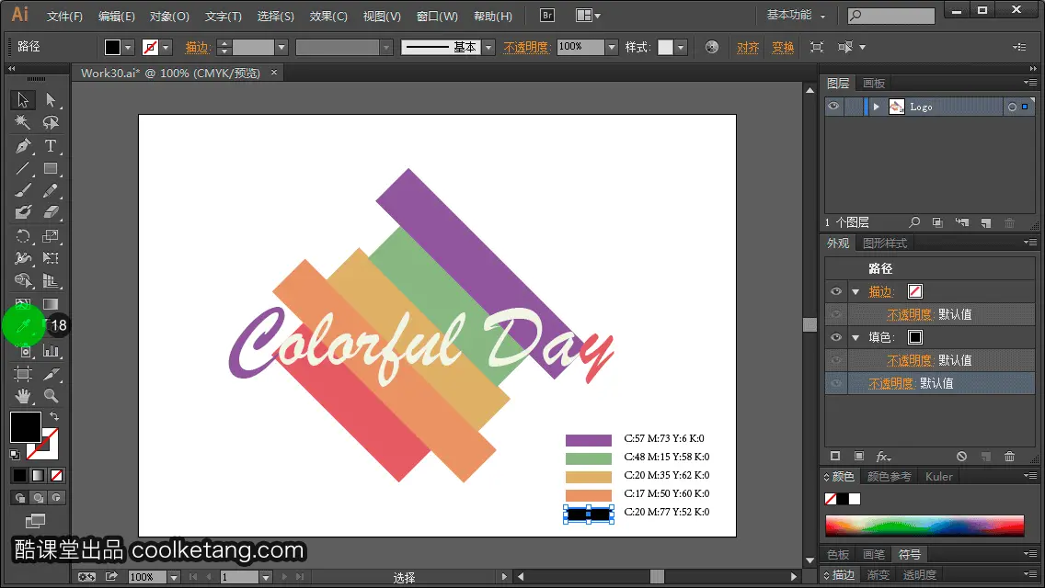Select the Rectangle tool
The width and height of the screenshot is (1045, 588).
[x=51, y=168]
